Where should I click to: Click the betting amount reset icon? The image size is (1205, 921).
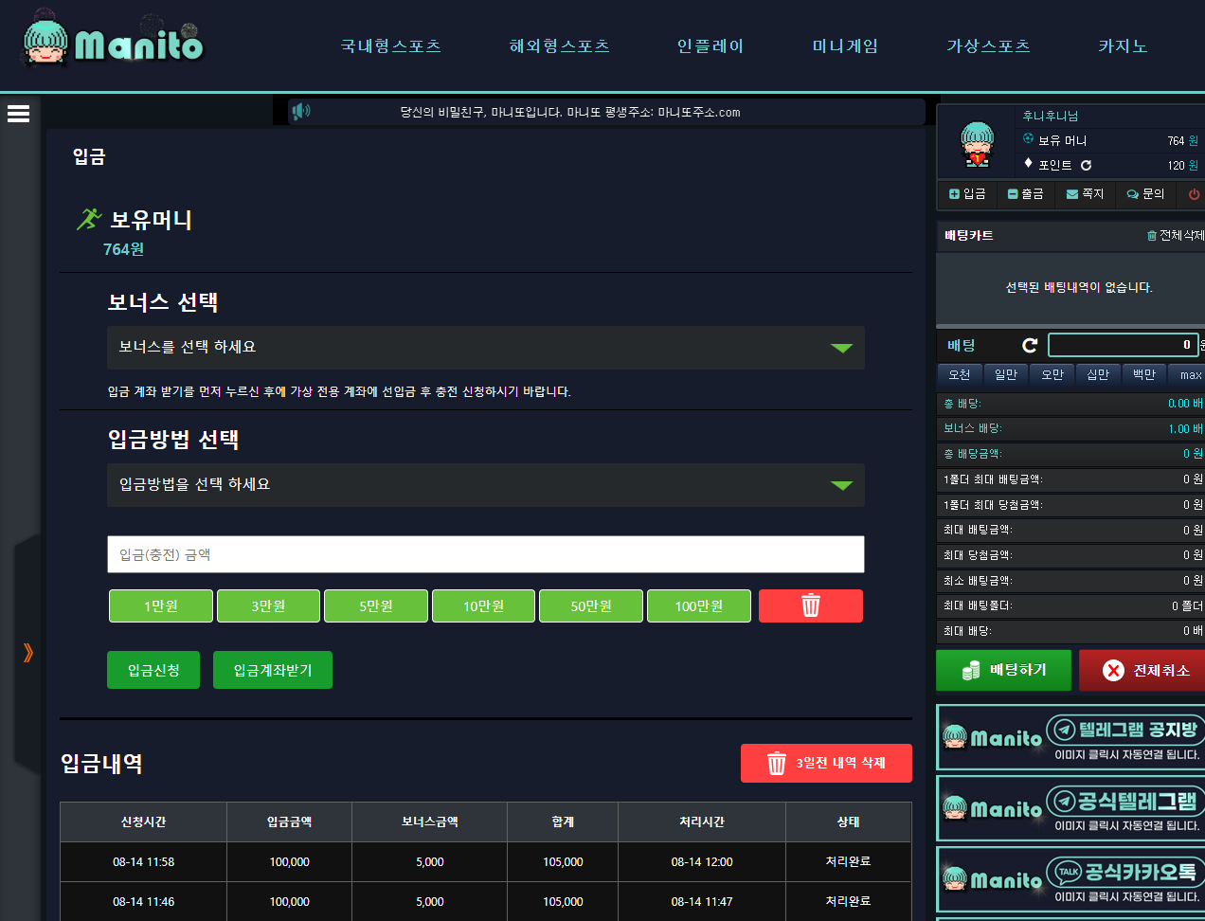point(1030,346)
